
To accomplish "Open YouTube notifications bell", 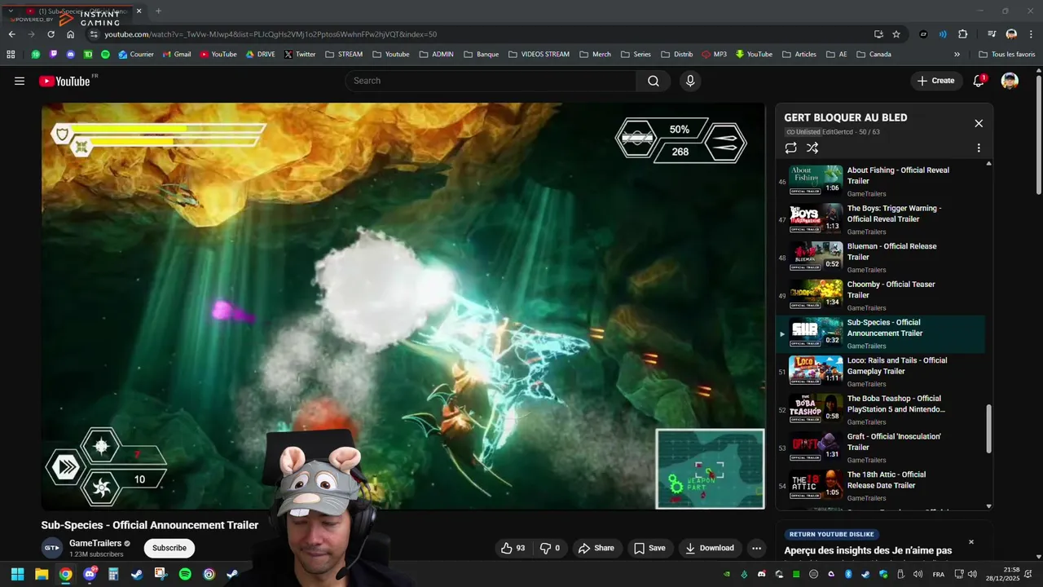I will click(x=979, y=81).
